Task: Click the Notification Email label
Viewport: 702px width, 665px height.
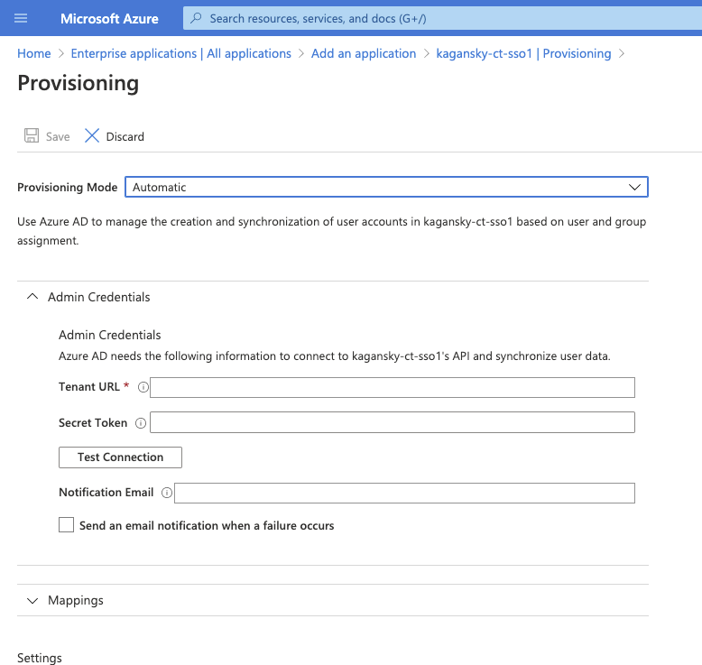Action: click(106, 493)
